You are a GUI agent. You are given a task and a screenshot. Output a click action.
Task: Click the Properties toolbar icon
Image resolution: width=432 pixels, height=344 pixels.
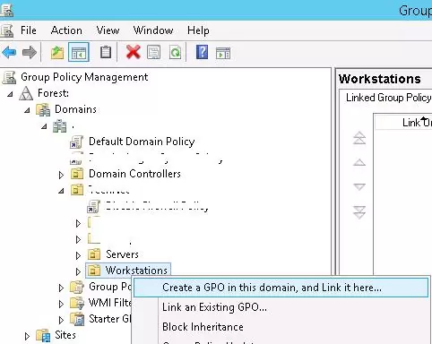point(154,53)
